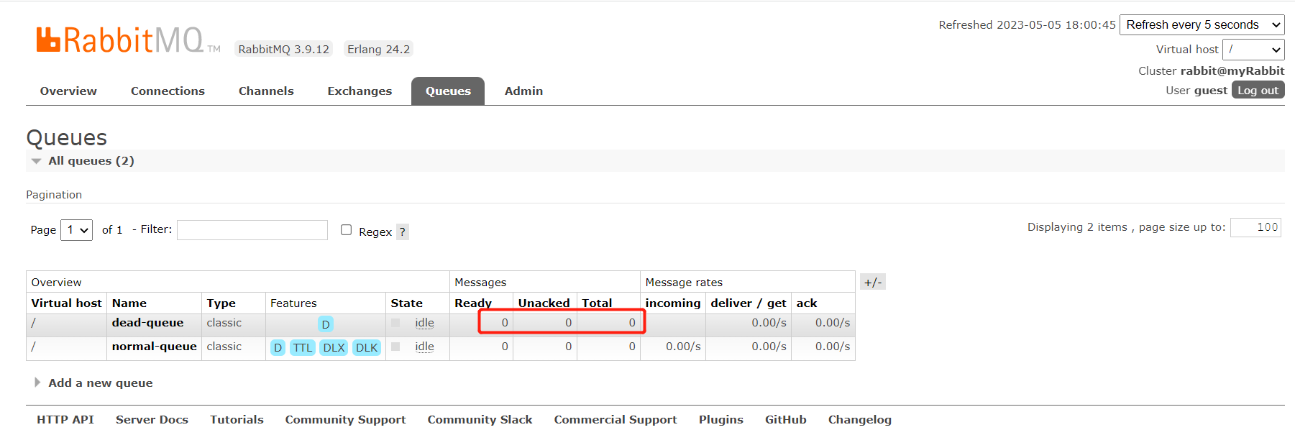The image size is (1295, 435).
Task: Click the queue Filter text field
Action: 252,230
